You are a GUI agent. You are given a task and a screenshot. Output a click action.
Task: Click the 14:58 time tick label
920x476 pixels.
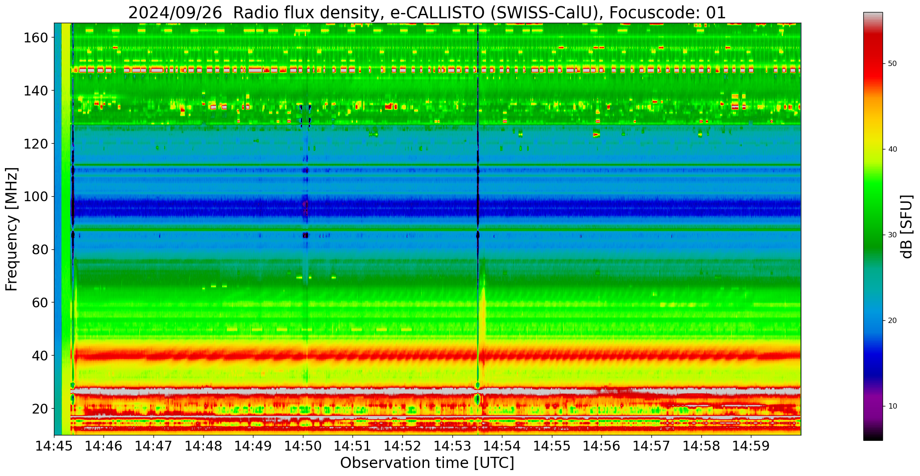point(701,446)
